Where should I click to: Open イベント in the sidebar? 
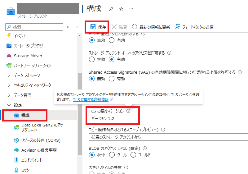pyautogui.click(x=20, y=36)
